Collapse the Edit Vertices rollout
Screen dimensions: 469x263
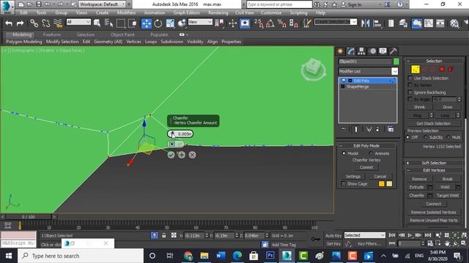pyautogui.click(x=407, y=170)
